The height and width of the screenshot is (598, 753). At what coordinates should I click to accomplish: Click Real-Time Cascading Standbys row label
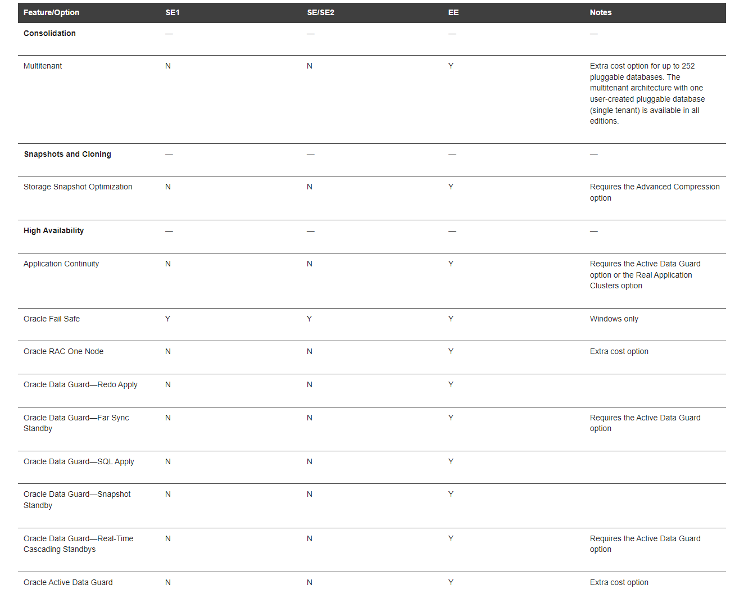point(79,543)
